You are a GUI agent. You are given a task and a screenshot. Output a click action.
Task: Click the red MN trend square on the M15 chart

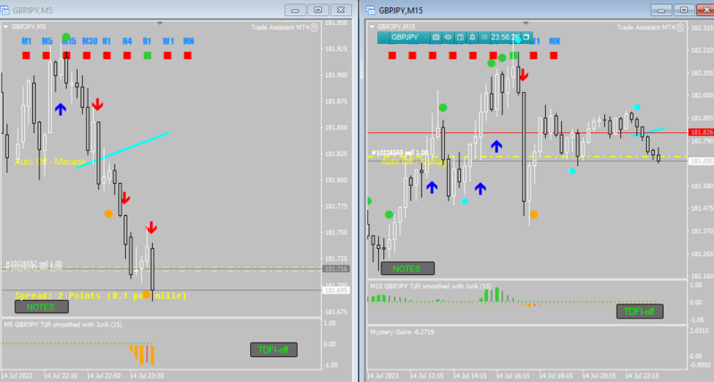tap(554, 55)
